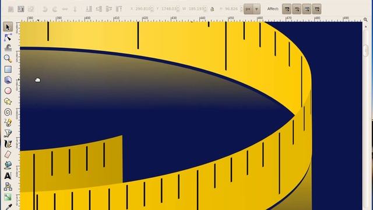Click the Deselect icon
This screenshot has width=373, height=210.
(x=31, y=9)
